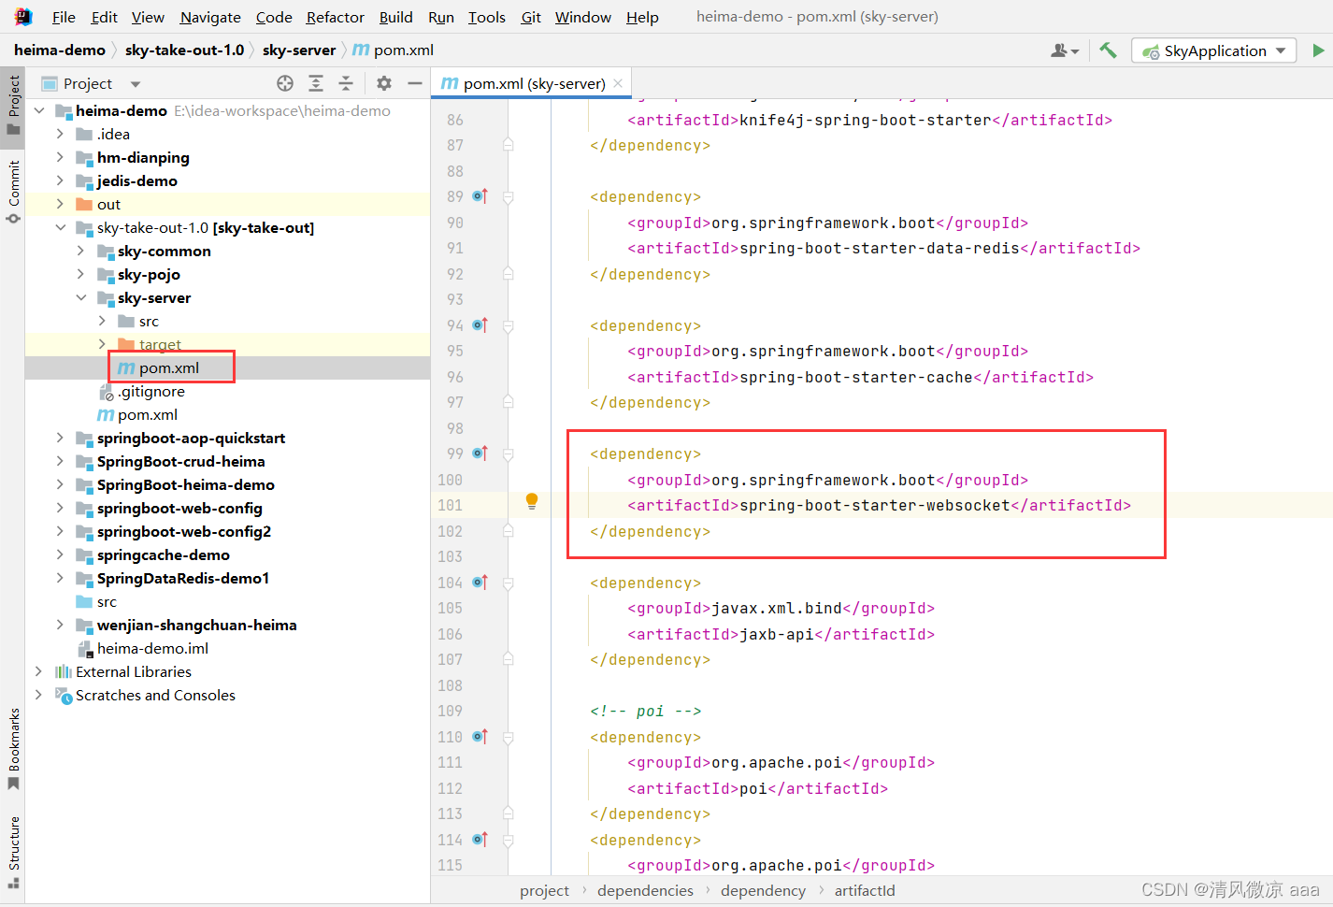Open the user account icon in the toolbar

[x=1065, y=50]
